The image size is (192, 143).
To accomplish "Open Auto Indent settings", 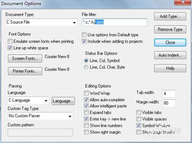I will [x=170, y=55].
